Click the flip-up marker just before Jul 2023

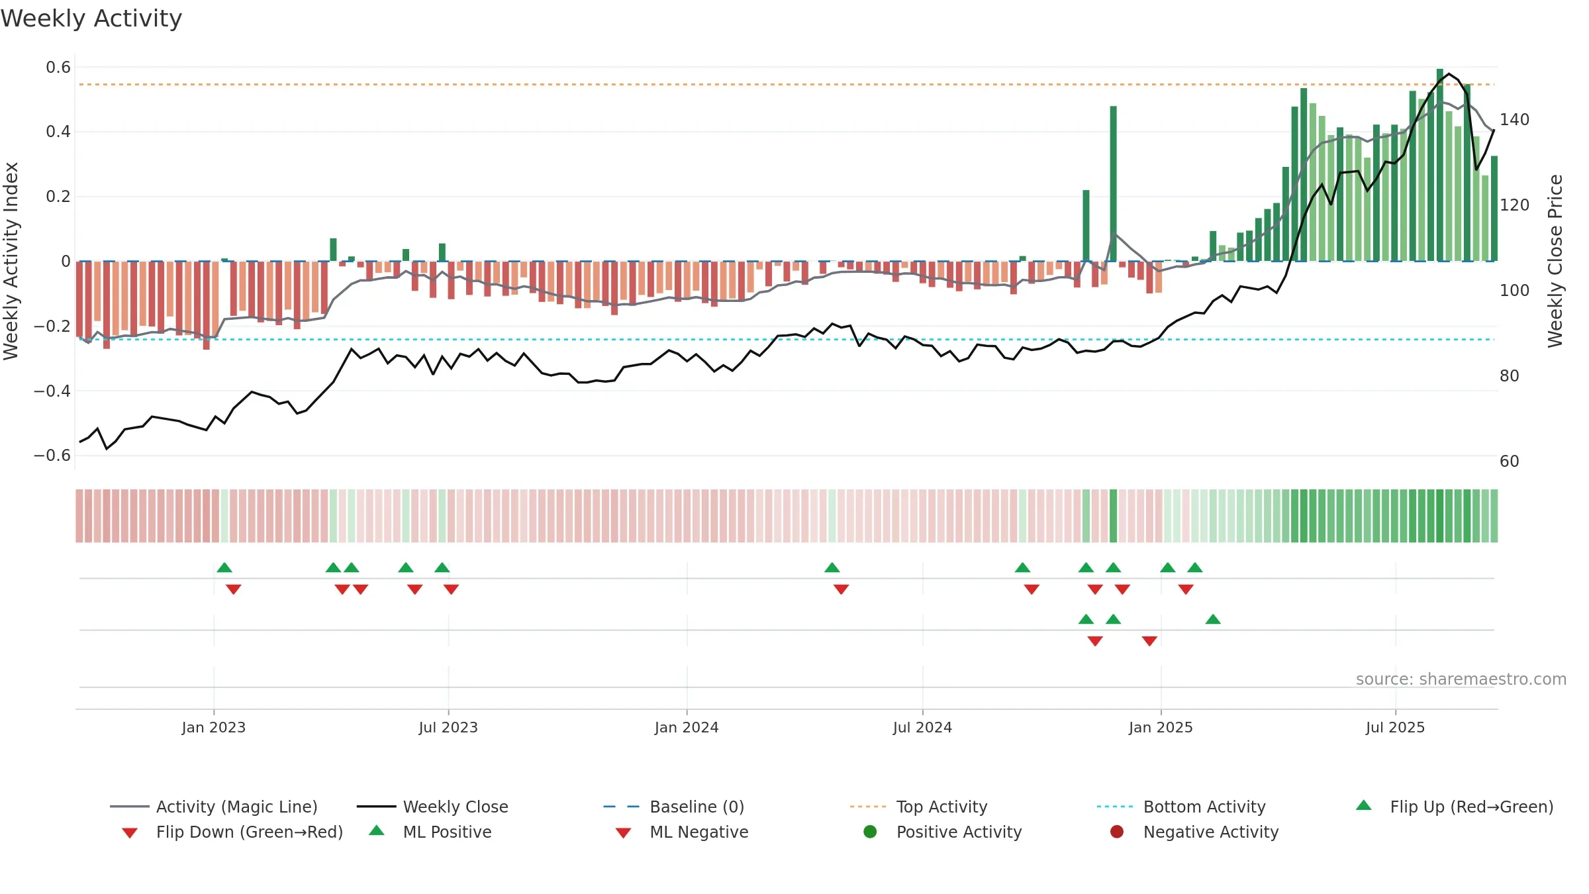click(442, 568)
